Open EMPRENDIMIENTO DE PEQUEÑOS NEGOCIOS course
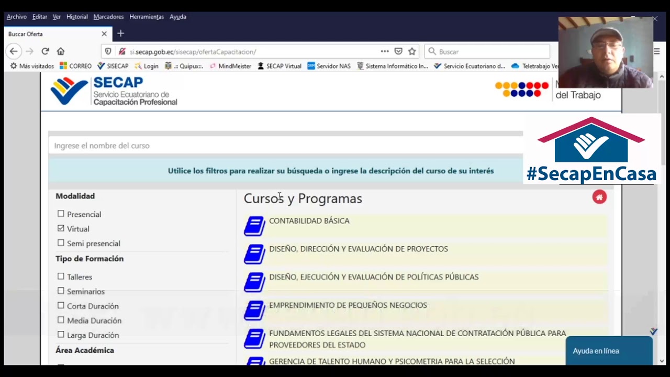Screen dimensions: 670x377 pos(348,305)
